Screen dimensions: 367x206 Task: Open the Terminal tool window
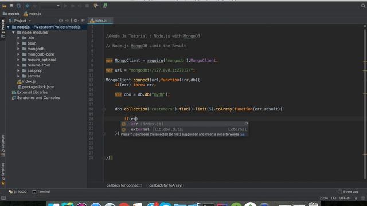(x=41, y=192)
